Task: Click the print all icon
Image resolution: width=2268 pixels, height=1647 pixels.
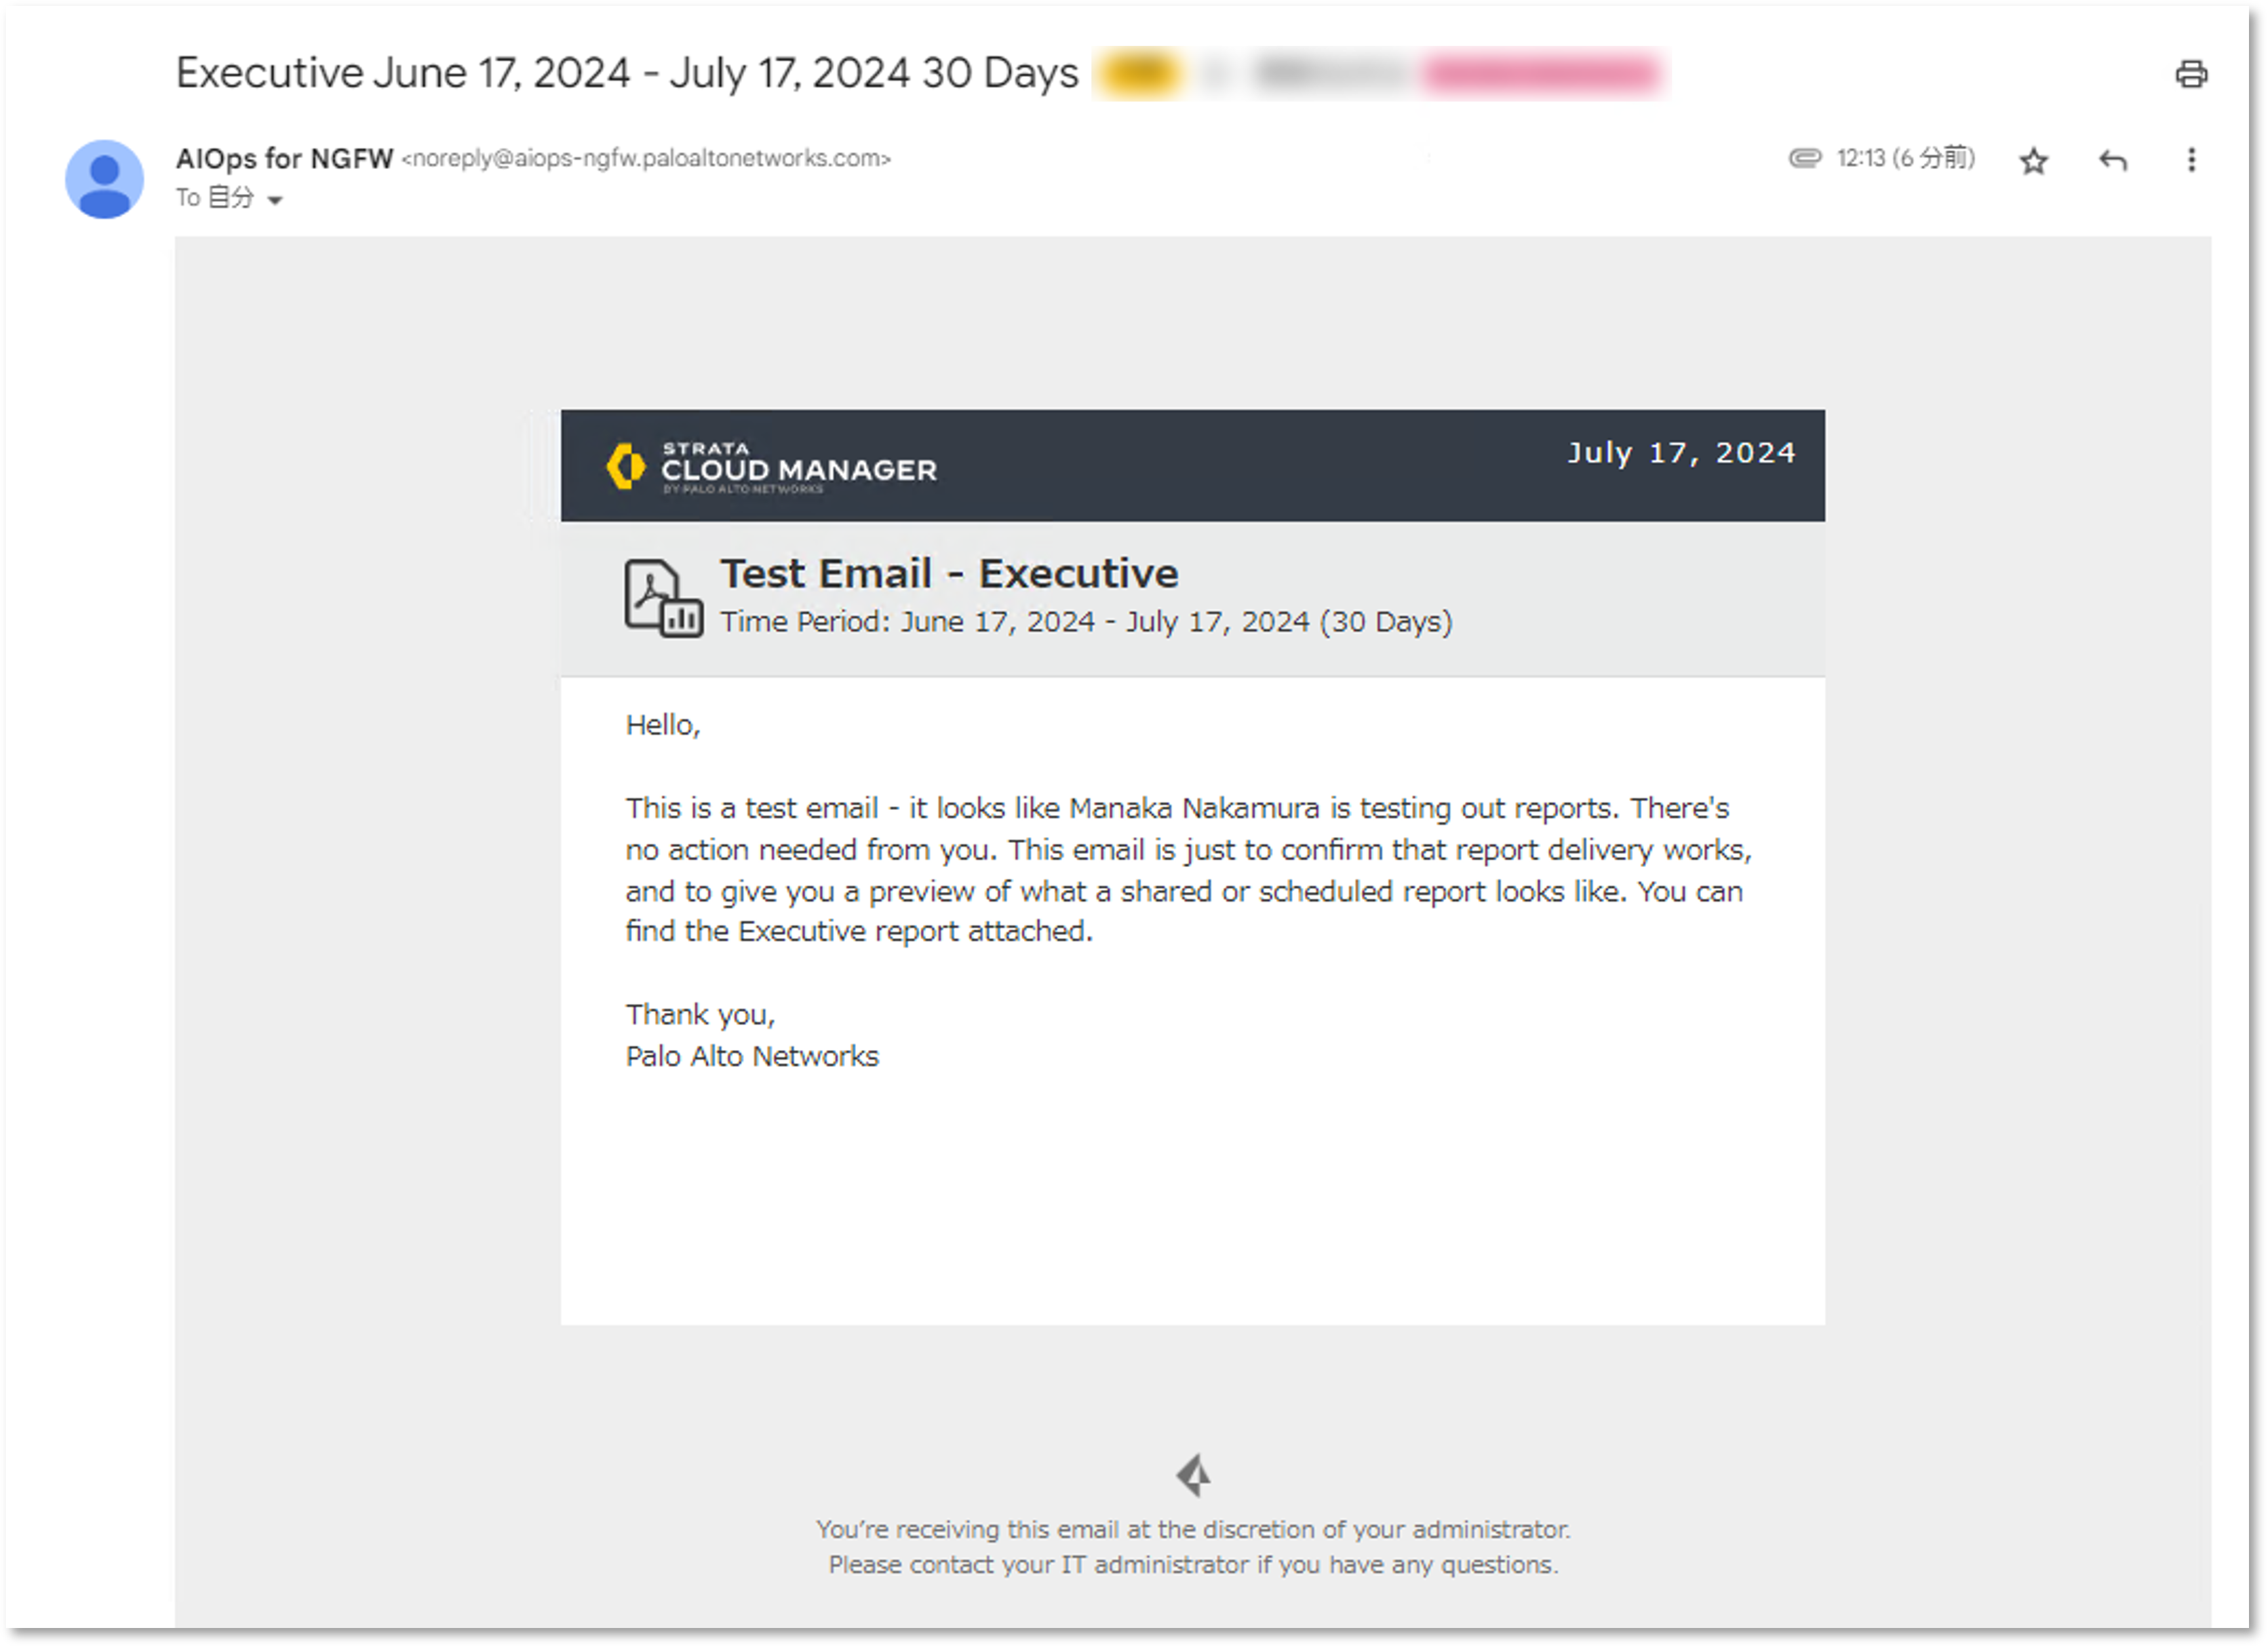Action: (2190, 74)
